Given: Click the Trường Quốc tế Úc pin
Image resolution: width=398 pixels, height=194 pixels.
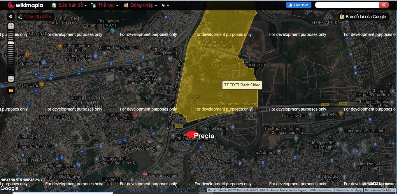Looking at the screenshot, I should [x=158, y=147].
